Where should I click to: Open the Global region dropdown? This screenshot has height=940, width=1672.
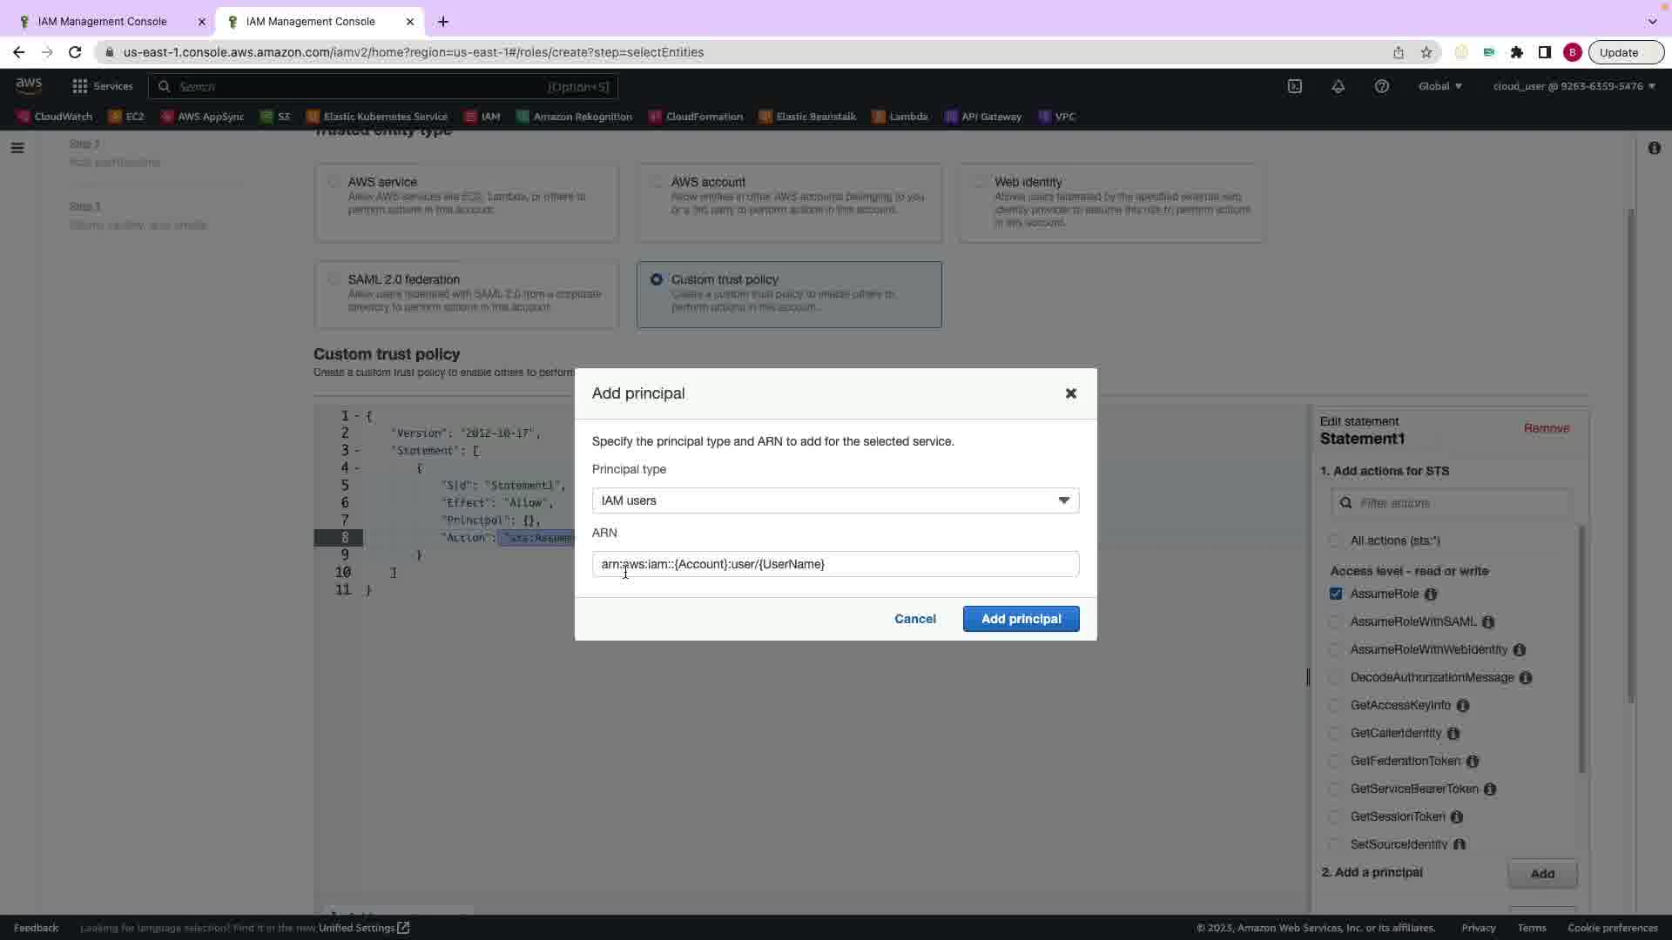(1439, 86)
